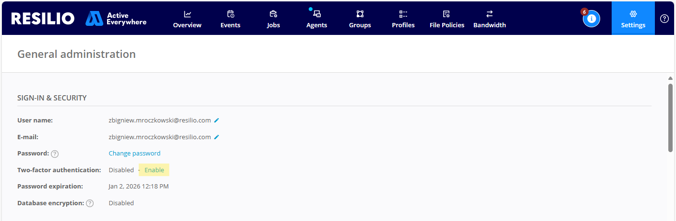Viewport: 676px width, 221px height.
Task: Switch to the Bandwidth page
Action: (x=489, y=19)
